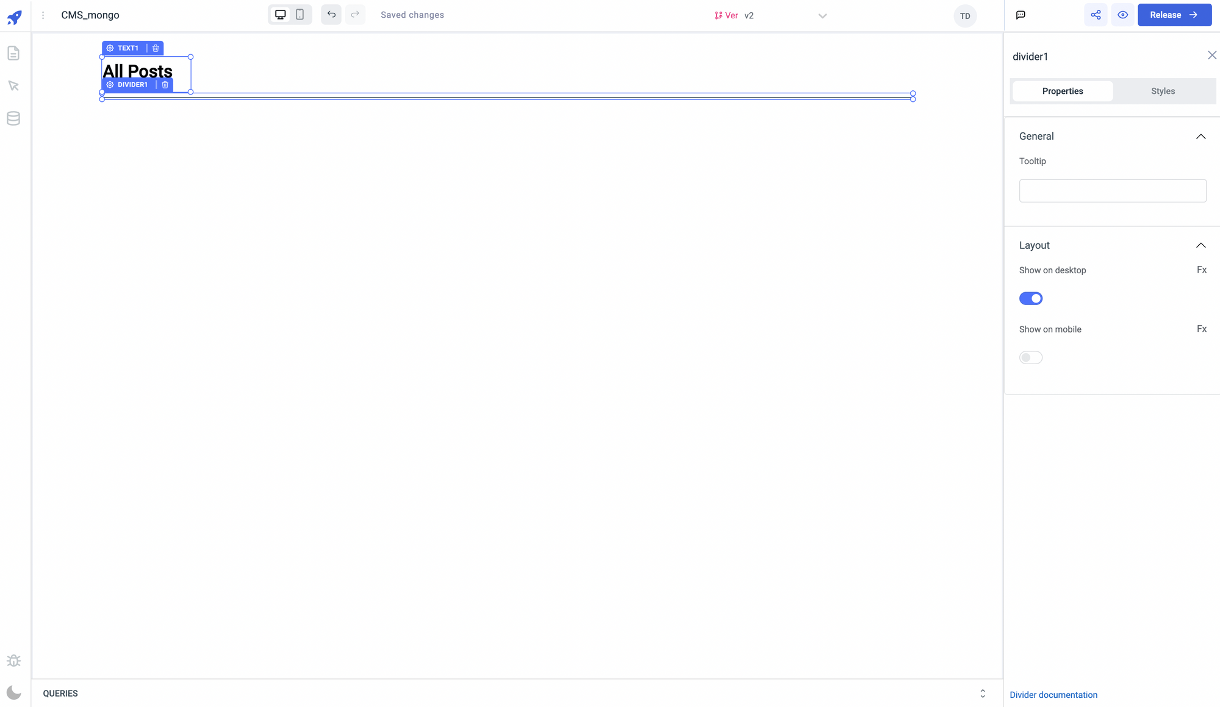Click the inspector cursor icon in sidebar
The height and width of the screenshot is (707, 1220).
(13, 86)
